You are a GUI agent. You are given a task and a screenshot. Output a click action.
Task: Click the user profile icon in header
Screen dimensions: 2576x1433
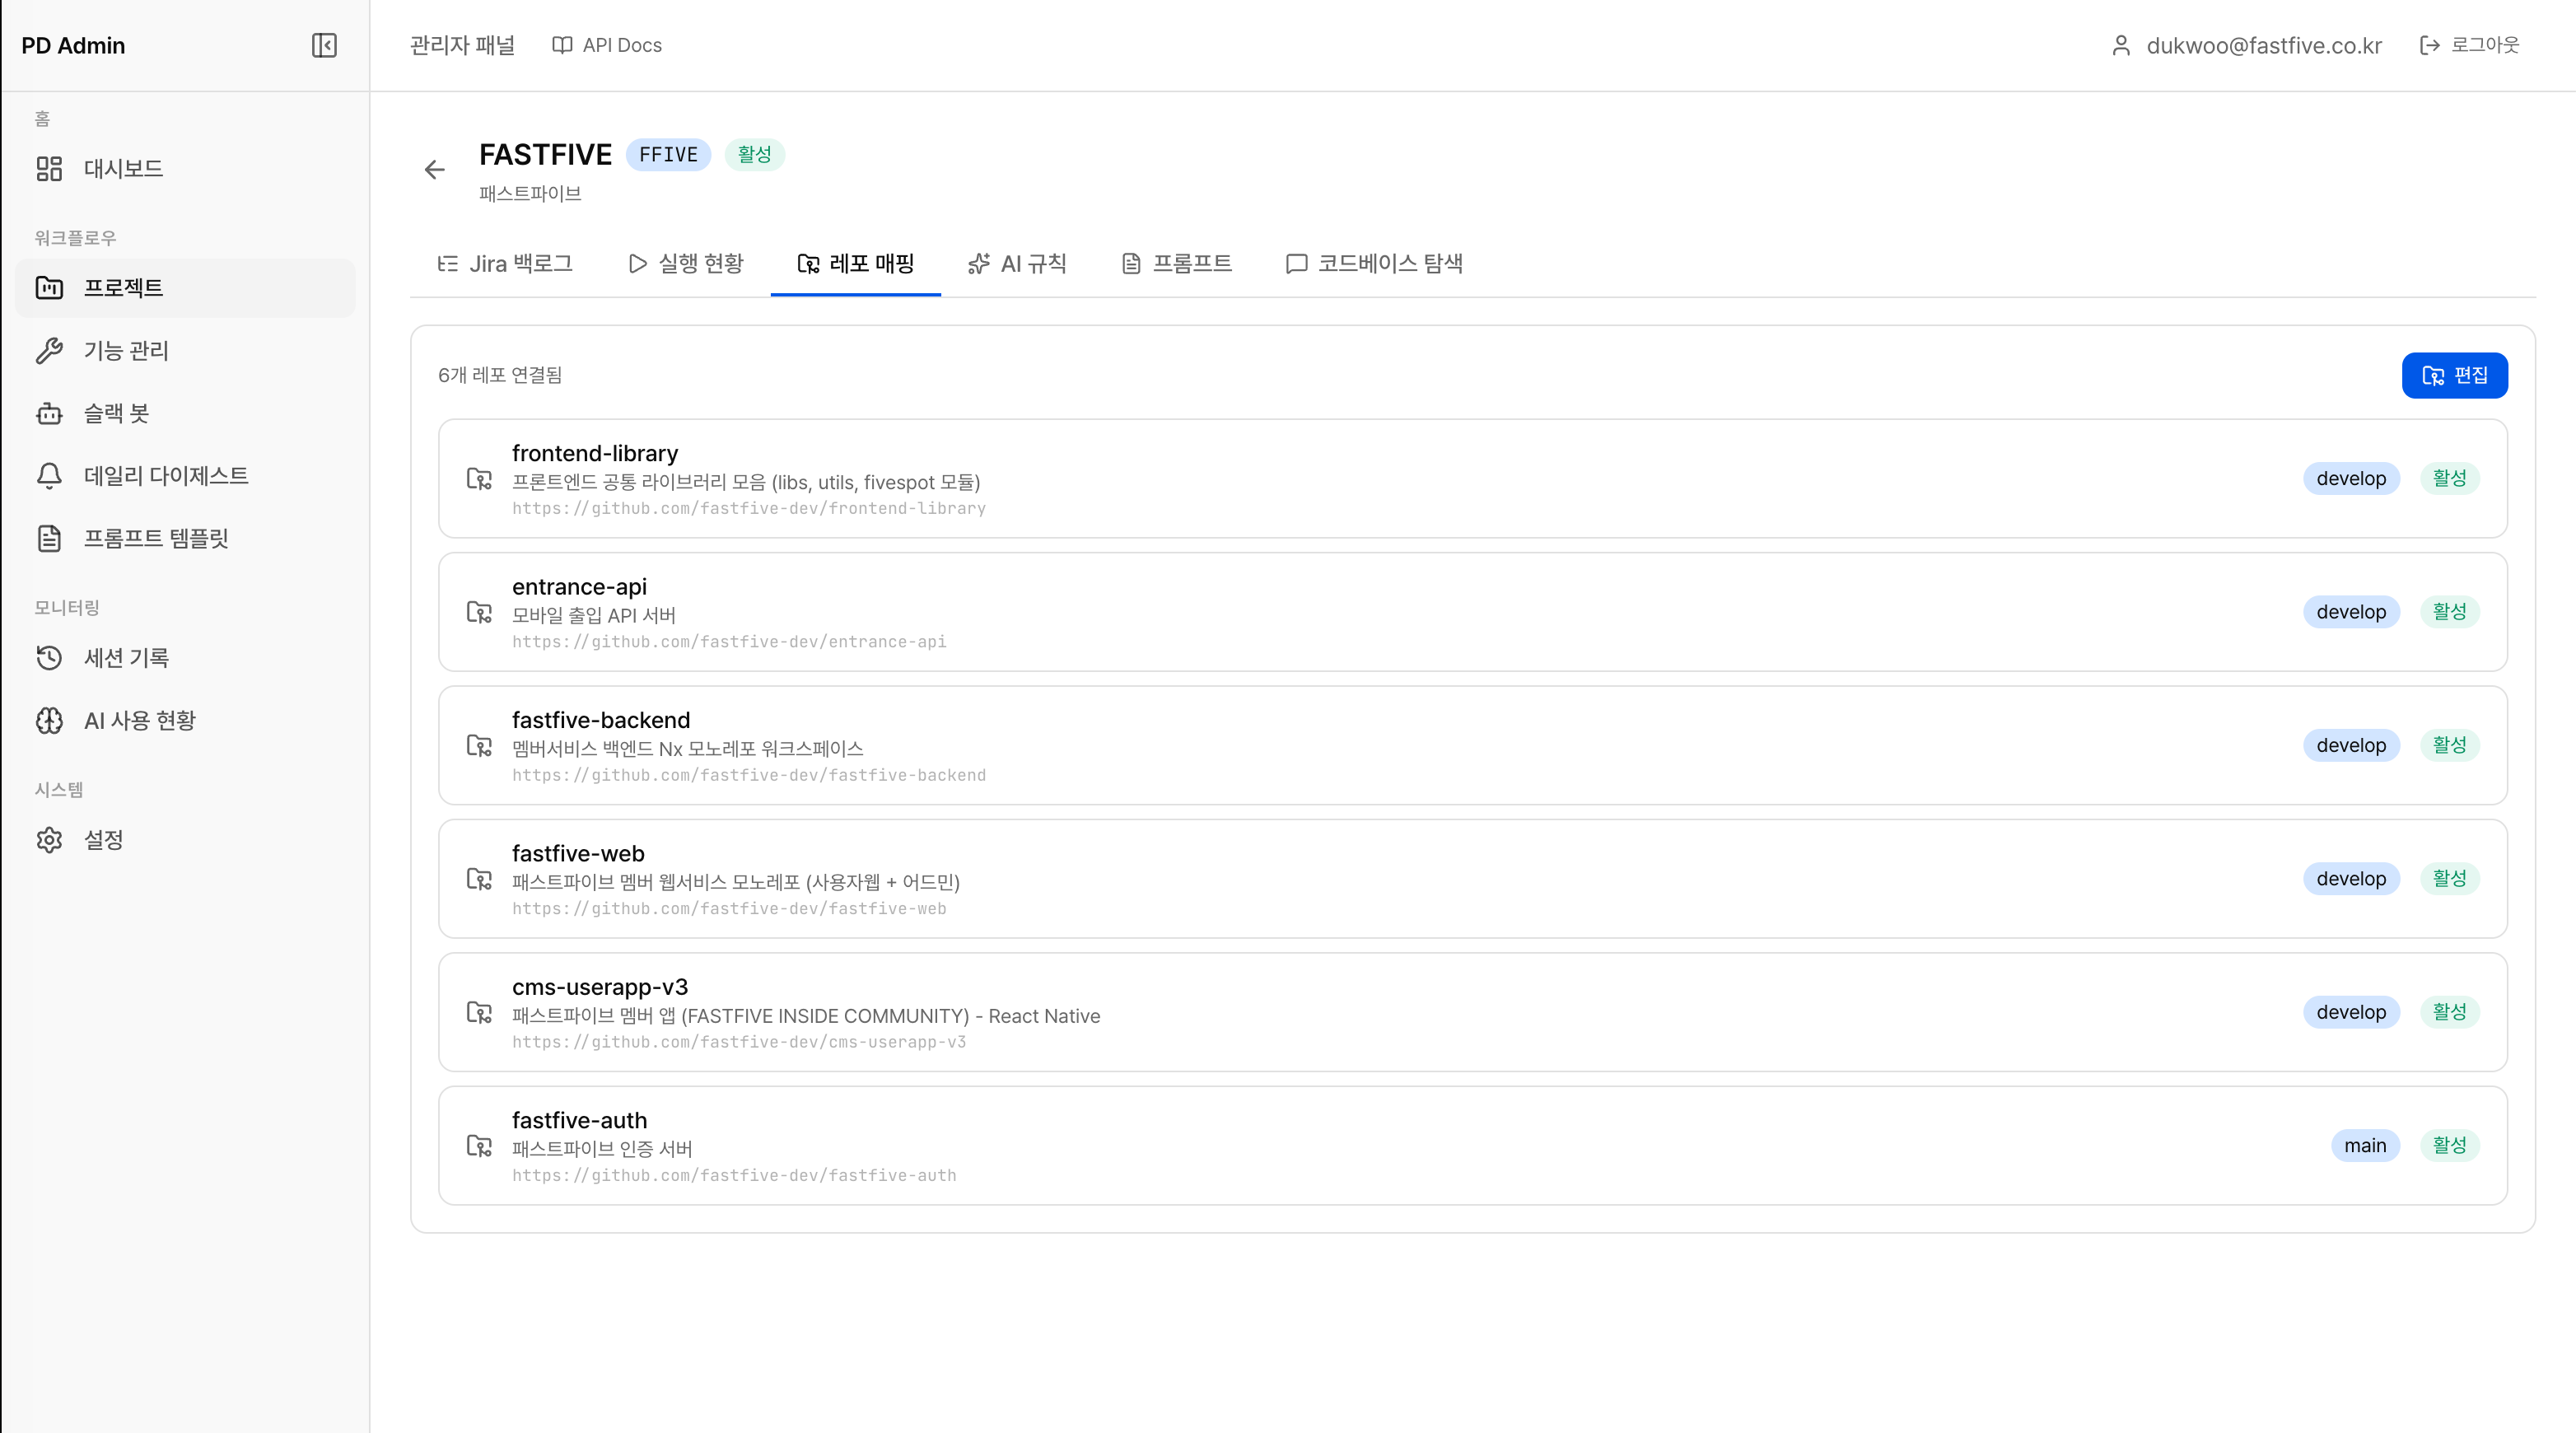tap(2120, 45)
